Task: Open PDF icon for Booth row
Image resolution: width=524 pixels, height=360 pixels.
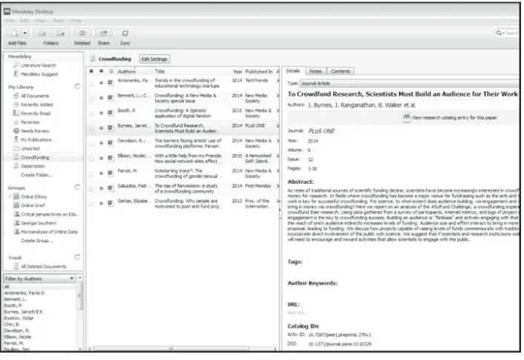Action: (x=111, y=113)
